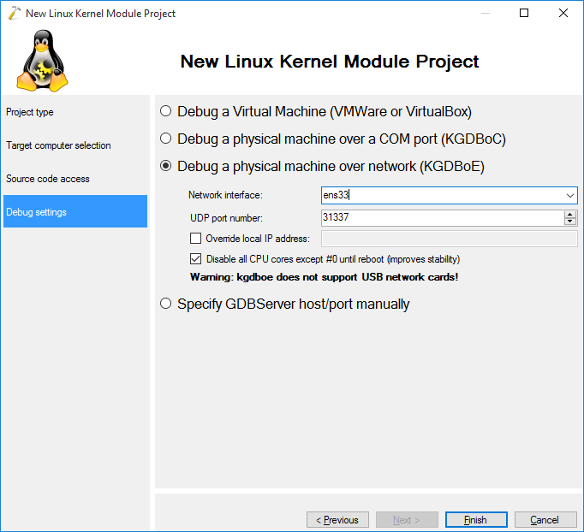Click the UDP port number label
This screenshot has height=532, width=584.
(x=226, y=218)
